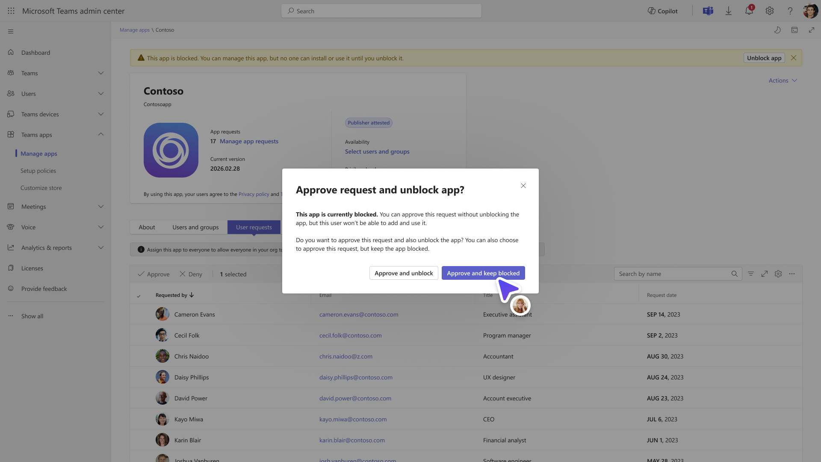Open Select users and groups link
Viewport: 821px width, 462px height.
377,151
